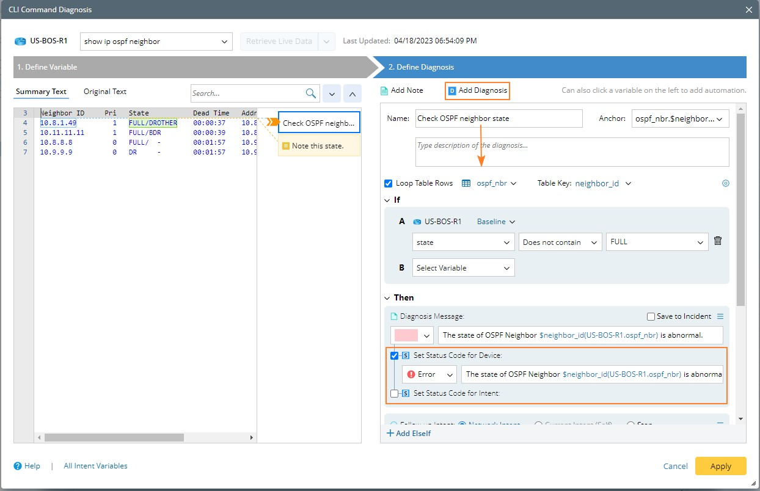
Task: Go to 1. Define Variable step
Action: click(189, 67)
